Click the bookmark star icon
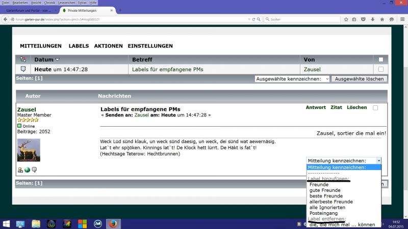Image resolution: width=408 pixels, height=229 pixels. pyautogui.click(x=345, y=19)
